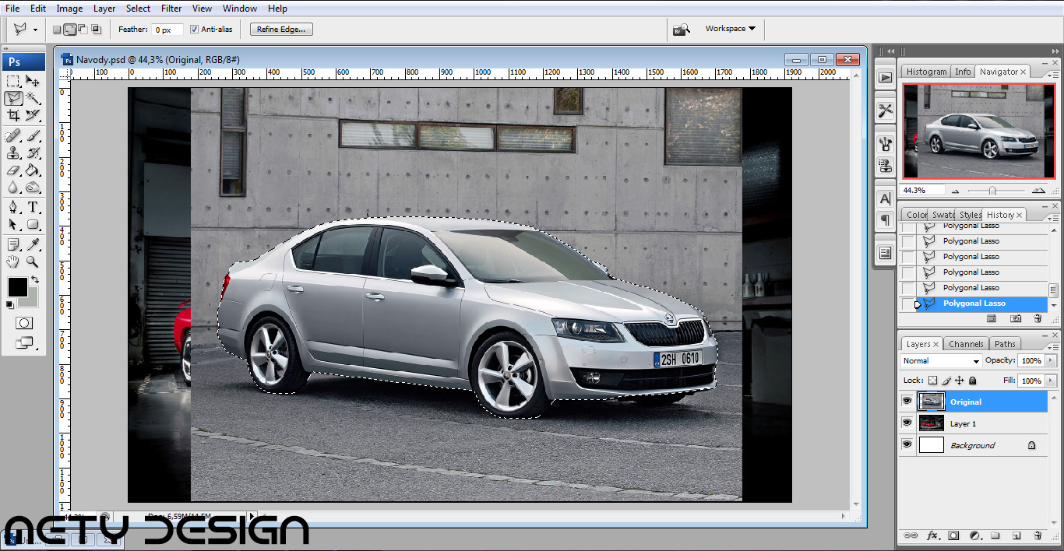Open the Layer menu
The width and height of the screenshot is (1064, 551).
click(x=104, y=9)
